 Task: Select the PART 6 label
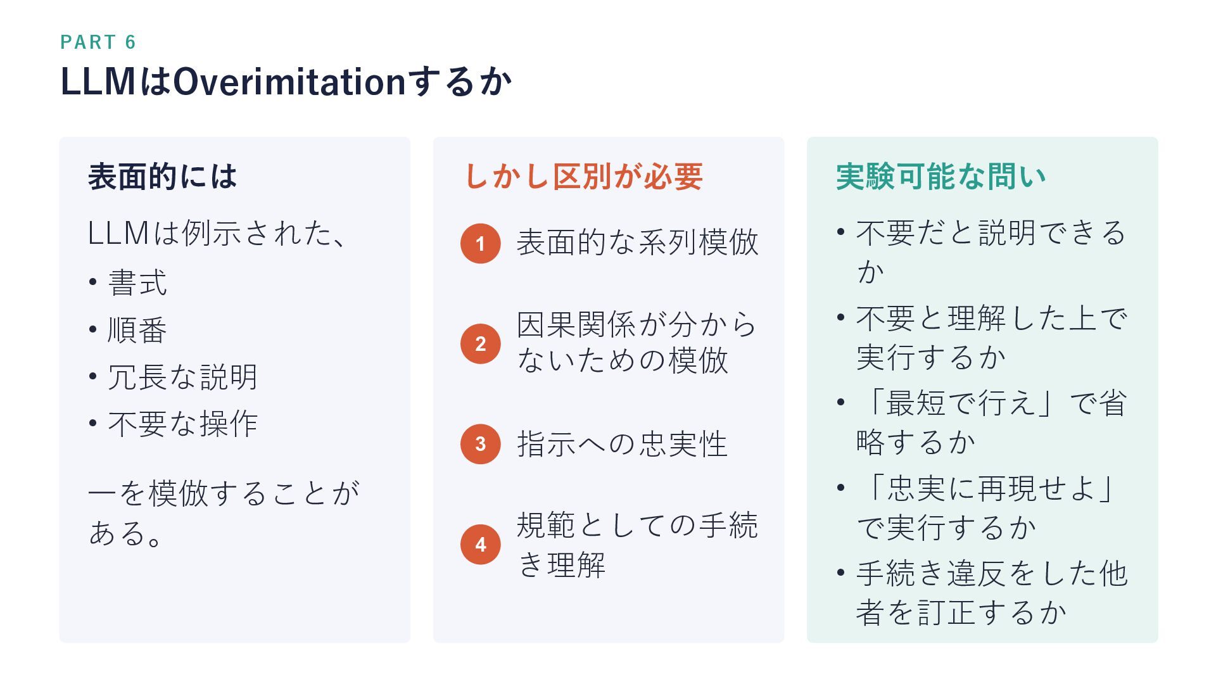pos(98,42)
